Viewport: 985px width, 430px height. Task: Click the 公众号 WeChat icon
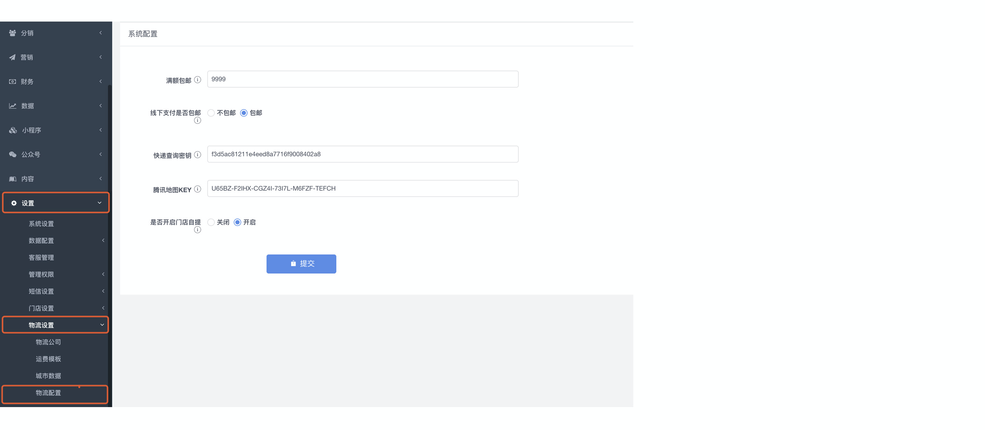pyautogui.click(x=12, y=154)
